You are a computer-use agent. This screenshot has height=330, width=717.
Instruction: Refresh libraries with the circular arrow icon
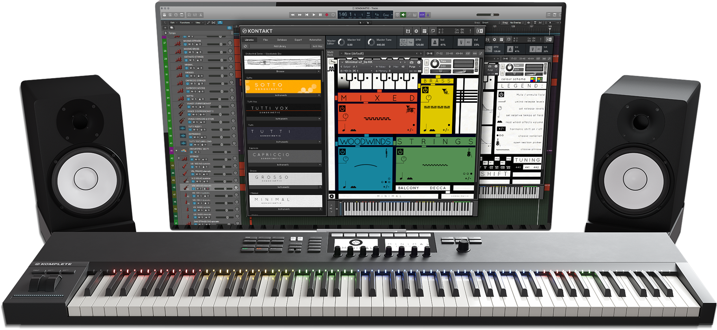(245, 46)
